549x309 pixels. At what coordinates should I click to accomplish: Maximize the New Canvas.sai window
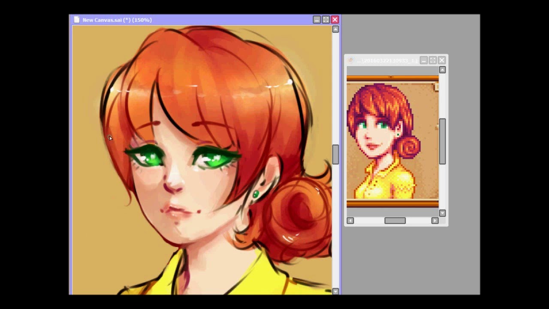326,20
